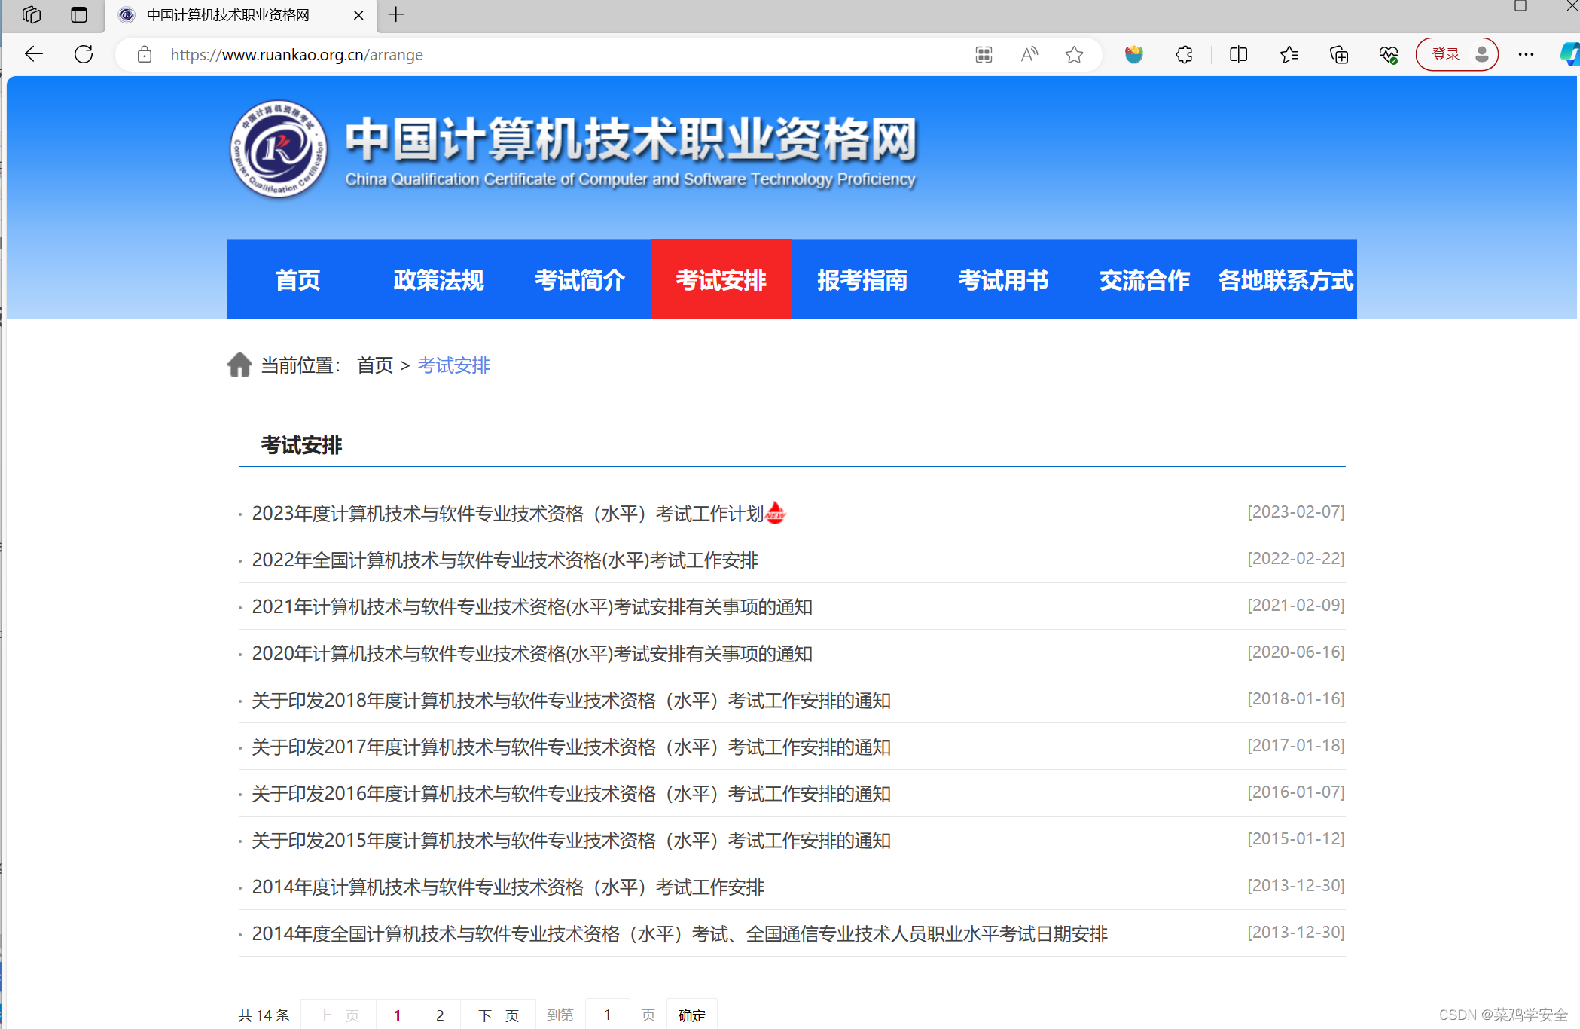Click the browser back arrow
The width and height of the screenshot is (1580, 1029).
(x=34, y=54)
